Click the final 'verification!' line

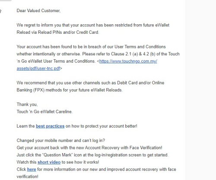(28, 177)
